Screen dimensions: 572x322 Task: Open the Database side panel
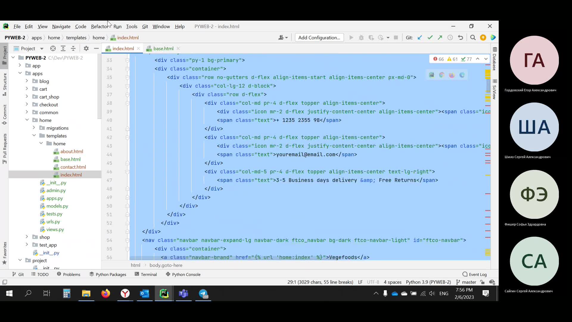click(495, 59)
